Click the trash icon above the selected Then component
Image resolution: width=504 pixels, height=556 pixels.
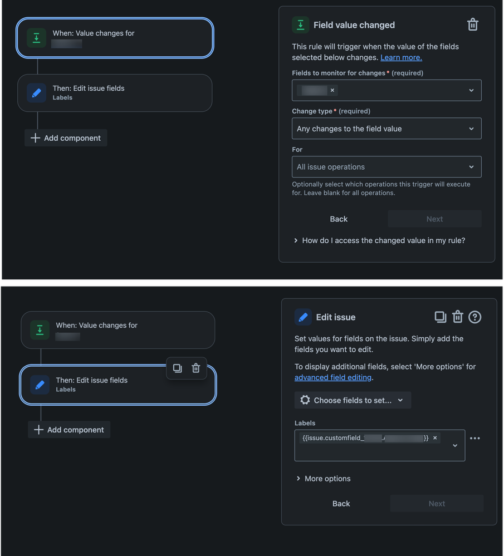(x=196, y=368)
